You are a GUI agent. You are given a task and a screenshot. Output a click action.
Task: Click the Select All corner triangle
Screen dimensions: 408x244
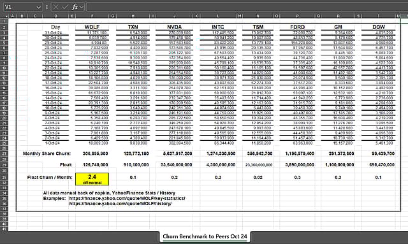6,16
